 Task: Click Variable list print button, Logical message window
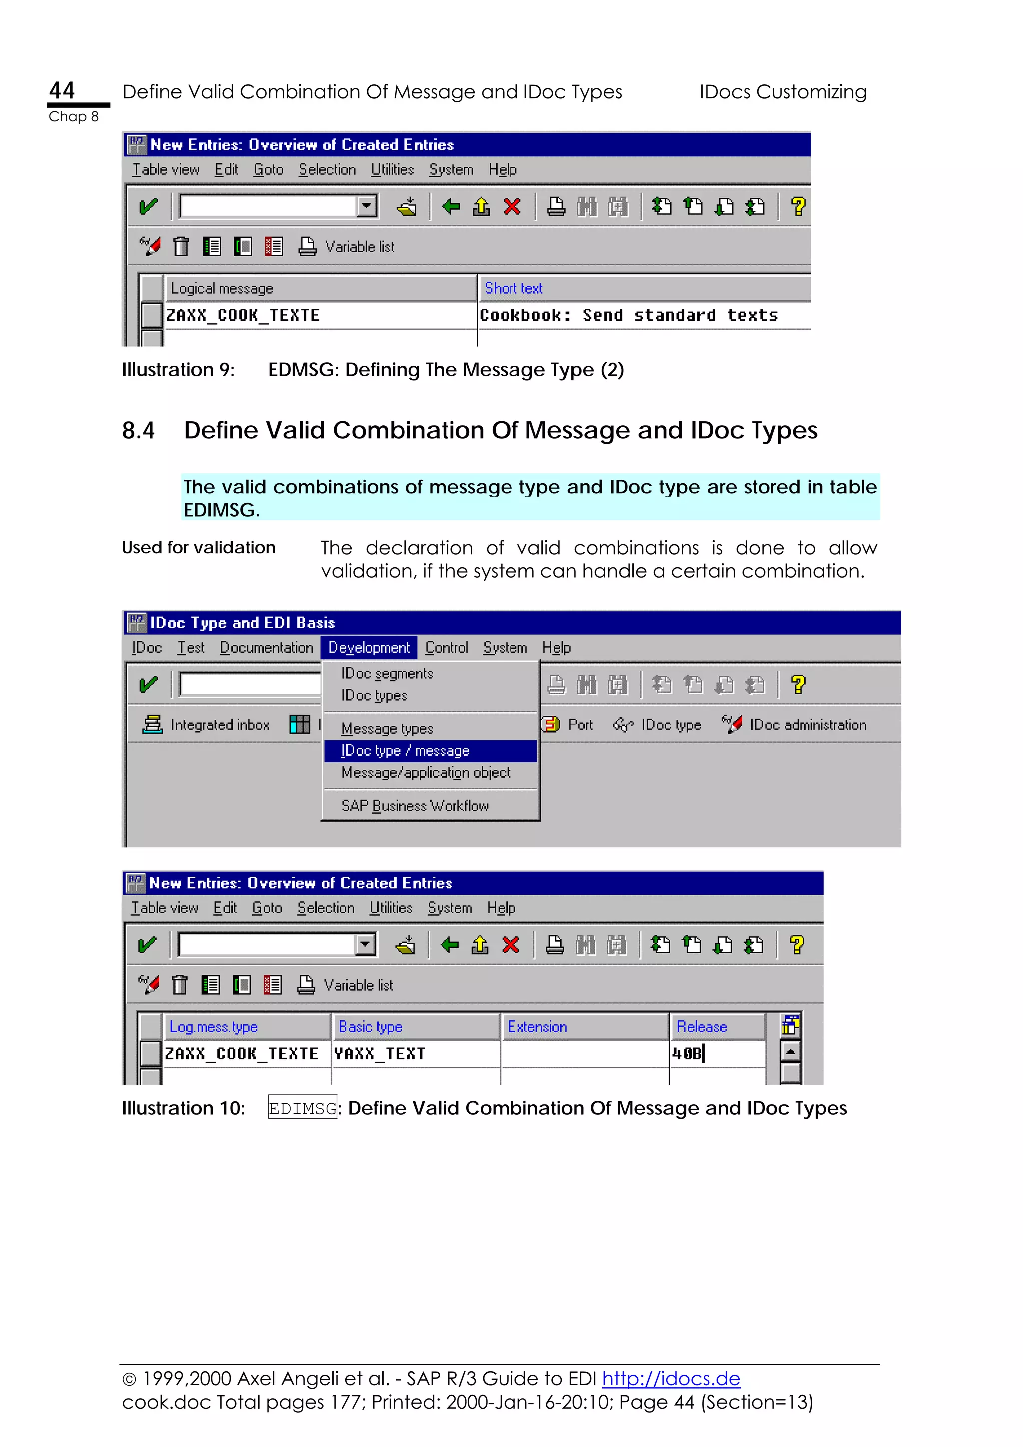pos(347,247)
